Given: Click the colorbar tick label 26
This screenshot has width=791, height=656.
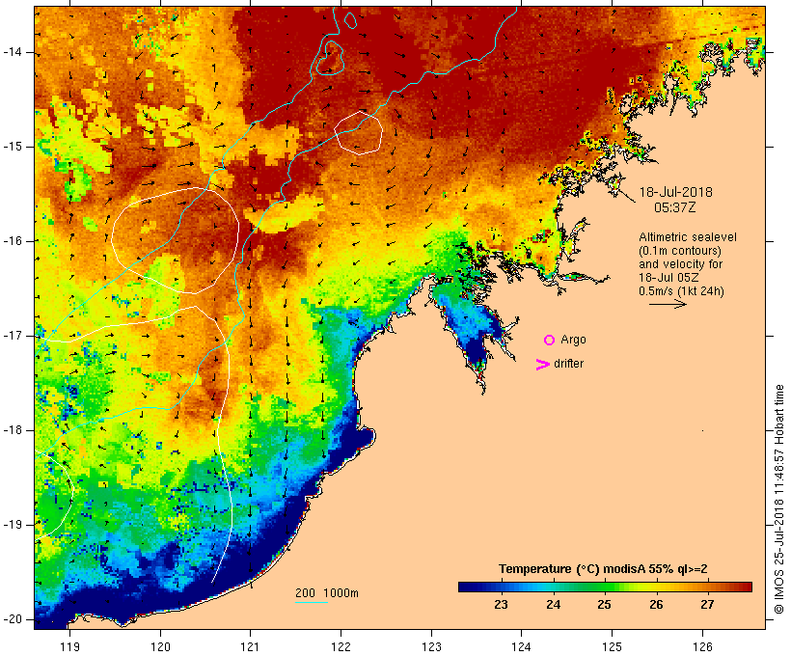Looking at the screenshot, I should tap(656, 605).
